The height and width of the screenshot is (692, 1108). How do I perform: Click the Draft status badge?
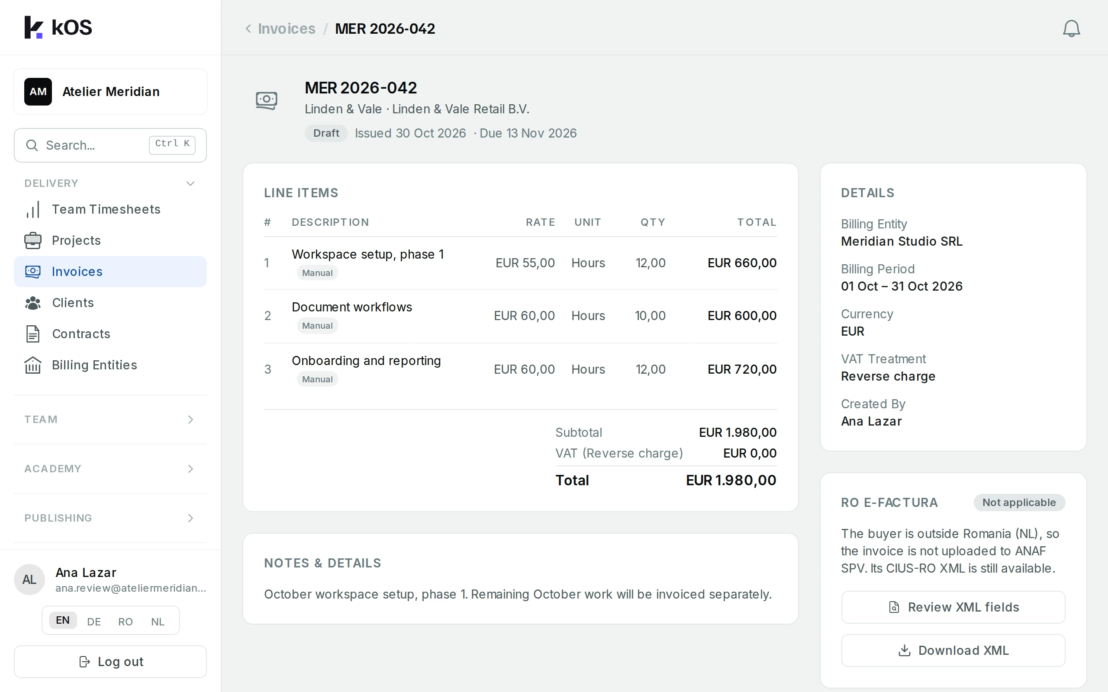point(326,133)
